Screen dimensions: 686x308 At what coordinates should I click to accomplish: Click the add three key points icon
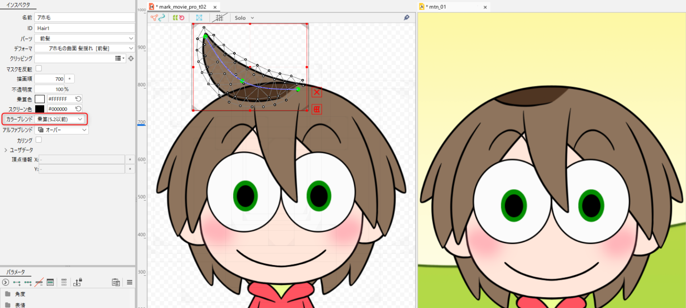(x=28, y=282)
